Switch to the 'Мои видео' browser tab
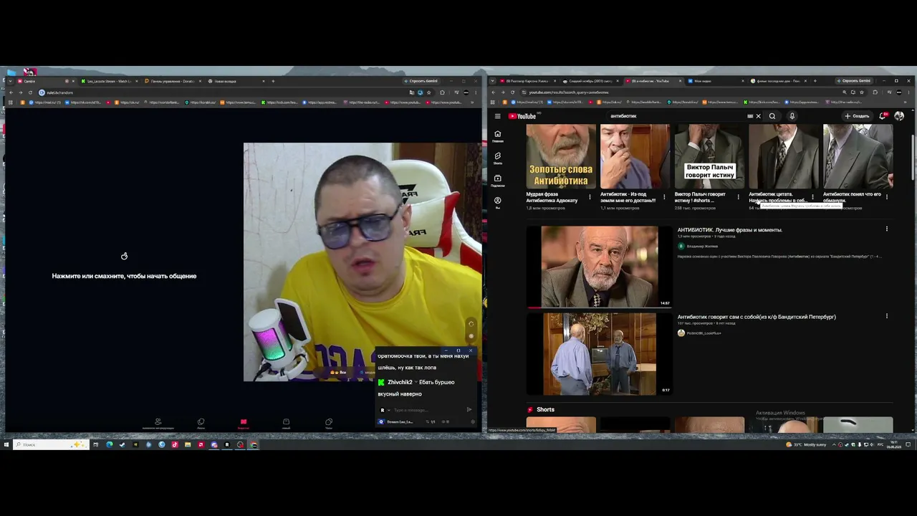Screen dimensions: 917x516 [x=716, y=81]
